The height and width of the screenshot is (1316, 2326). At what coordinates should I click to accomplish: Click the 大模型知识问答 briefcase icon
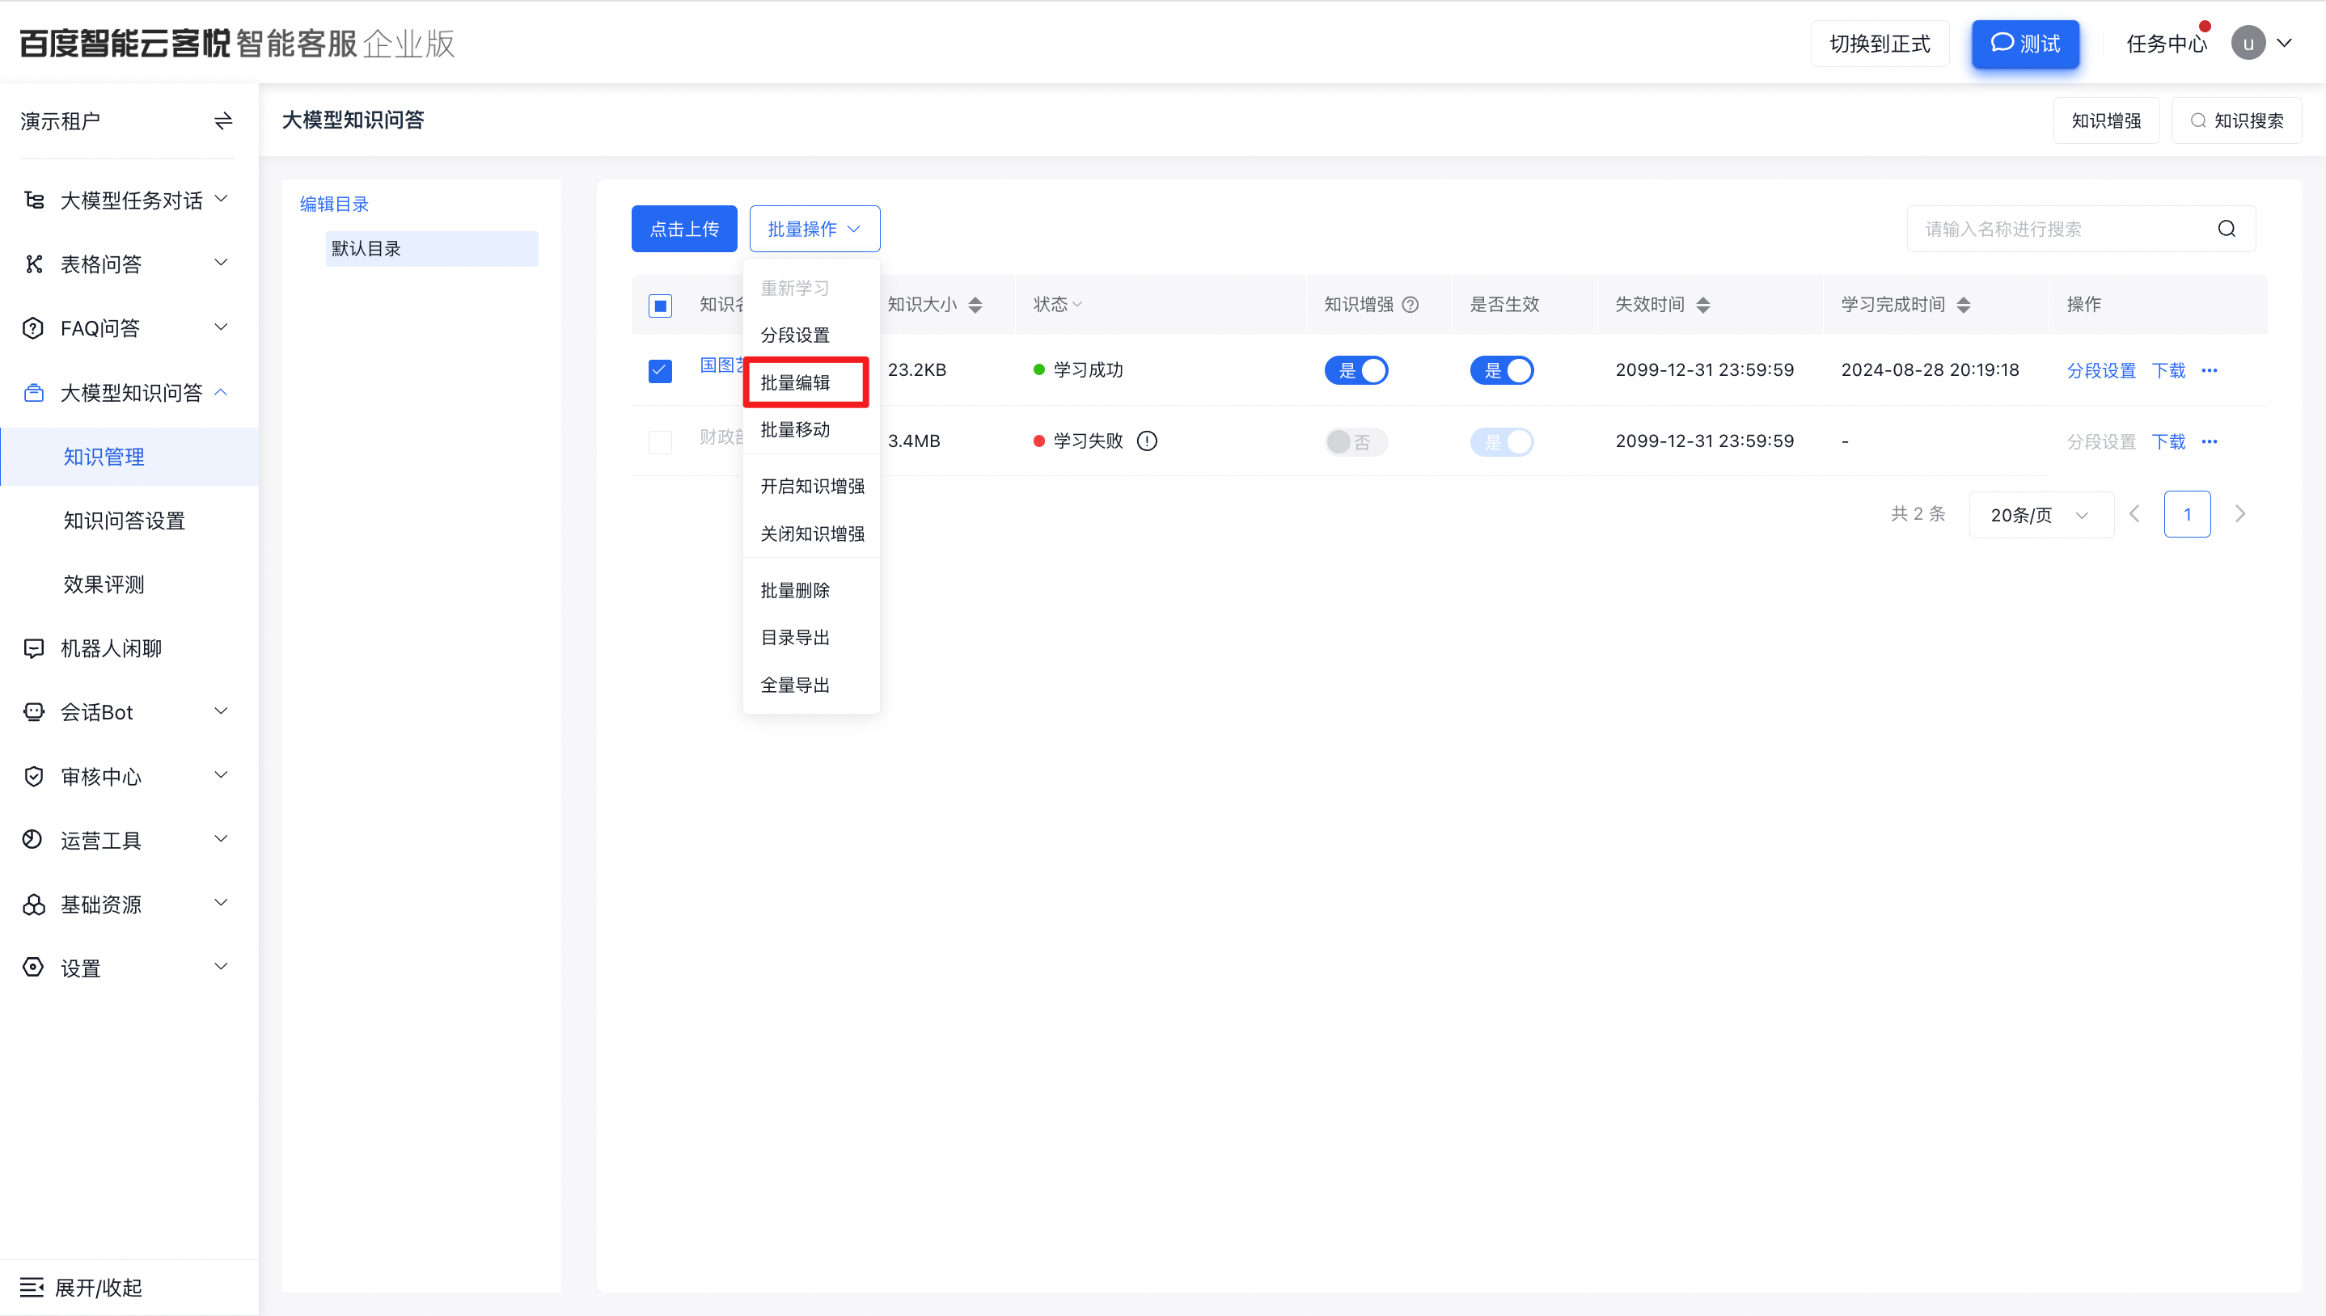pos(33,392)
